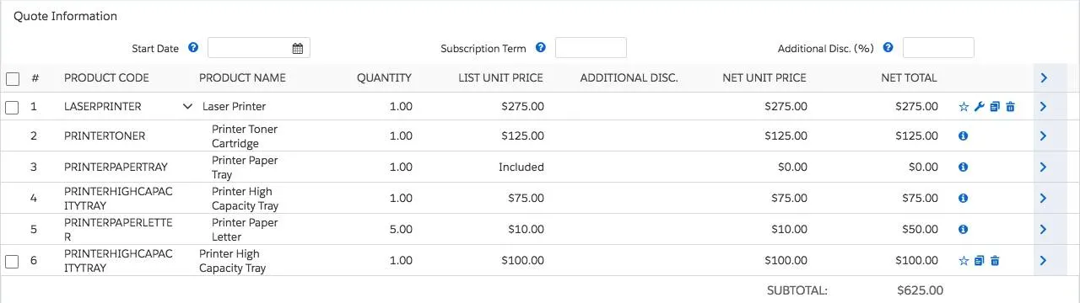Delete line 6 Printer High Capacity Tray

(x=995, y=261)
